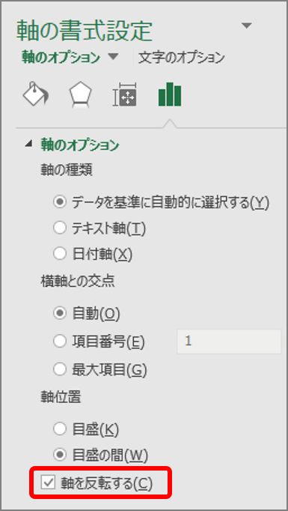Select the Axis Options bar chart icon

tap(170, 94)
